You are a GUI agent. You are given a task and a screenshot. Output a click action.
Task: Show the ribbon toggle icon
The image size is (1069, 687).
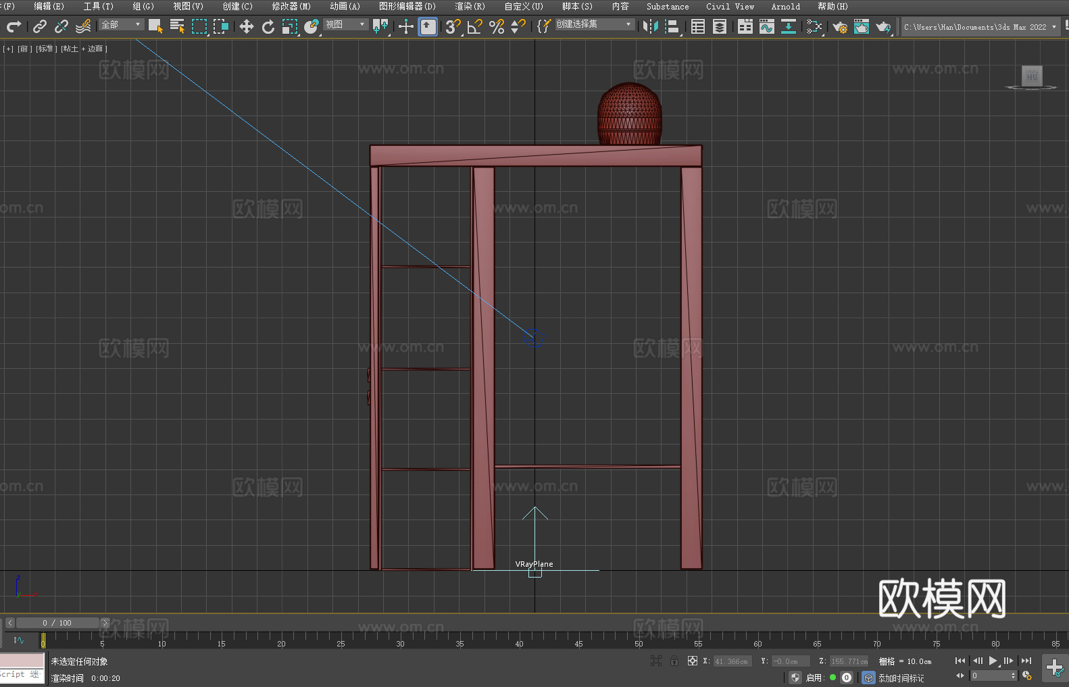(x=745, y=26)
